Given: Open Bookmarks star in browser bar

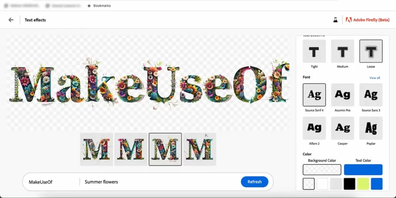Looking at the screenshot, I should pyautogui.click(x=89, y=5).
